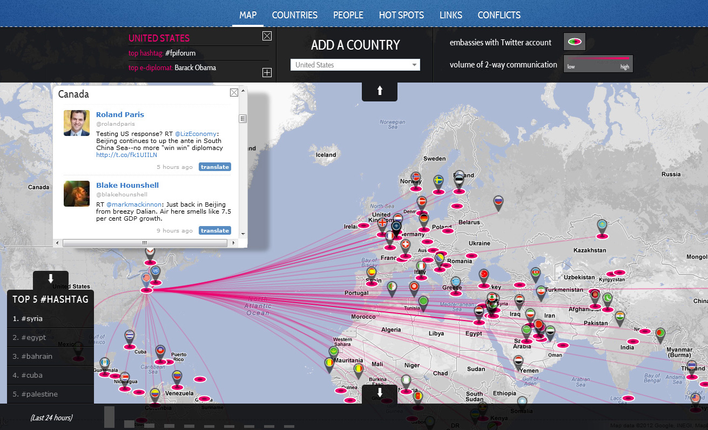This screenshot has width=708, height=430.
Task: Click the Mauritania flag pin in West Africa
Action: click(333, 350)
